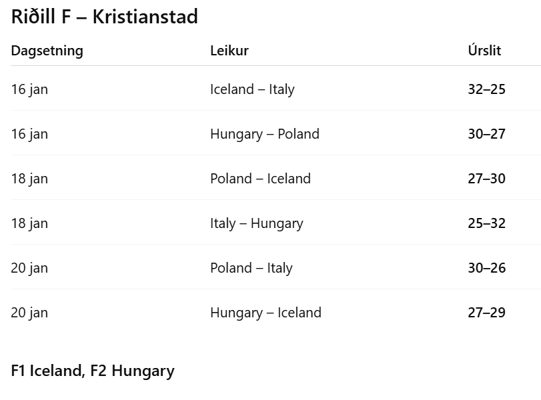Click the Hungary – Poland match
This screenshot has height=400, width=541.
pyautogui.click(x=264, y=134)
